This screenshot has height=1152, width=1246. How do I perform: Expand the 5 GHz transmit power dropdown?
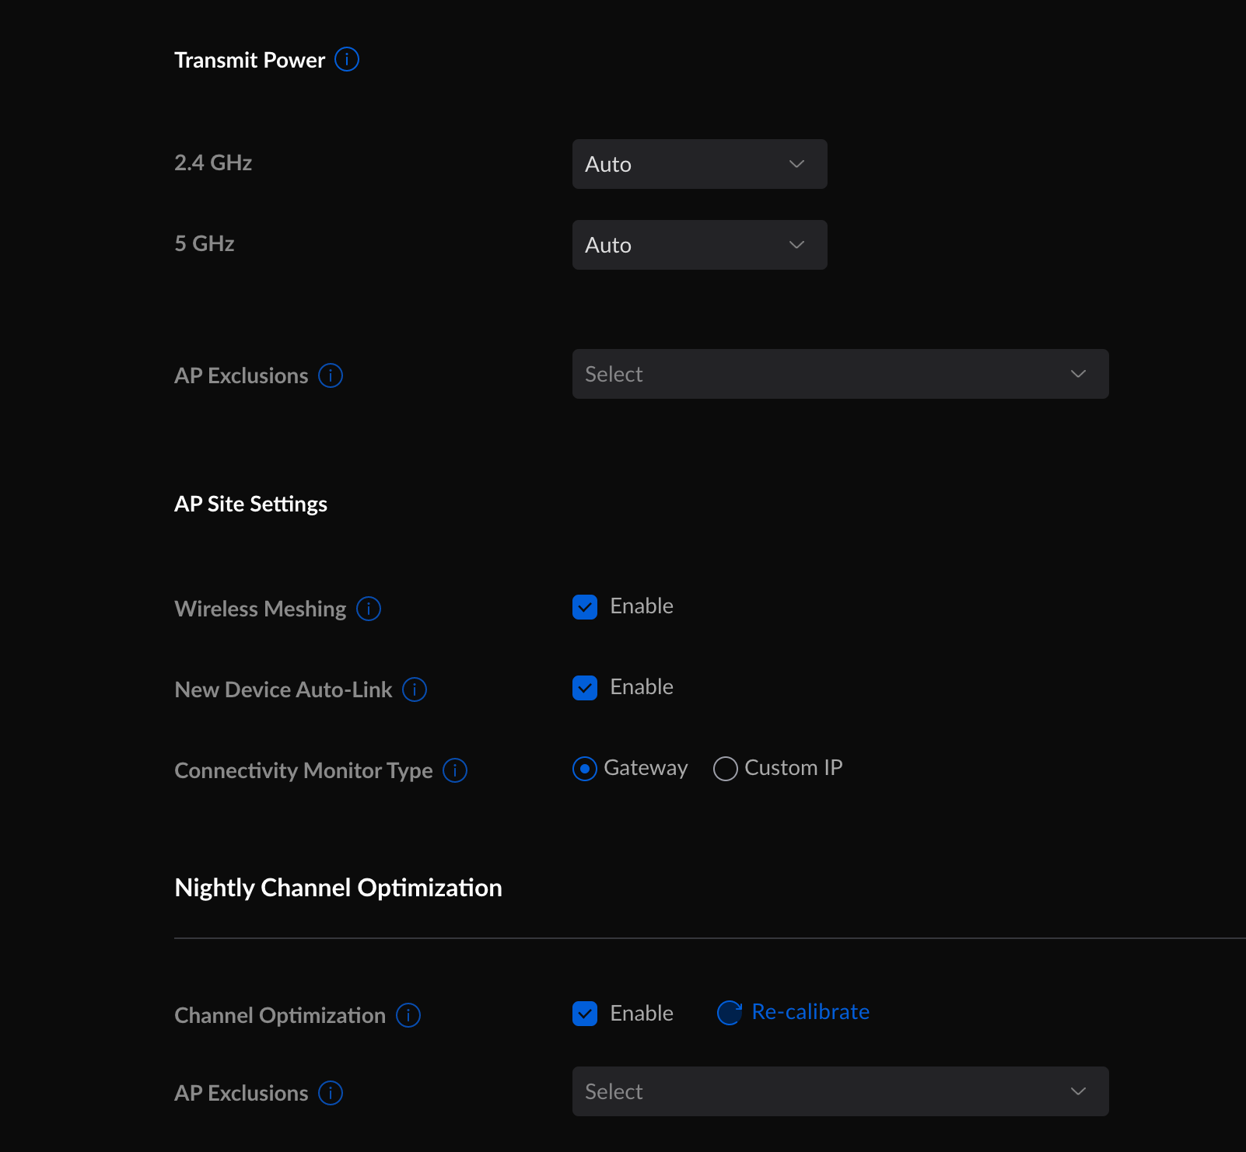(x=699, y=245)
